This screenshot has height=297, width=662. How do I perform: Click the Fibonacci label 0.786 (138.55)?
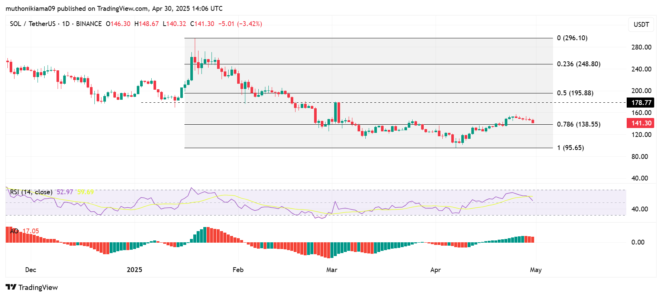(578, 124)
